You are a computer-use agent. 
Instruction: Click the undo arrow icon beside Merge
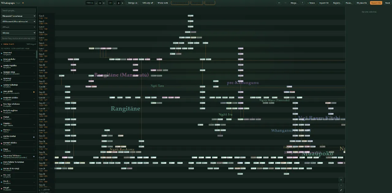tap(279, 3)
